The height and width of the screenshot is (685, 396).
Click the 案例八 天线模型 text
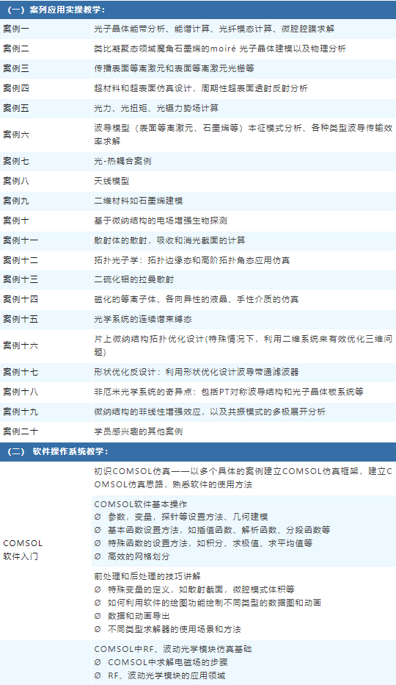click(111, 181)
